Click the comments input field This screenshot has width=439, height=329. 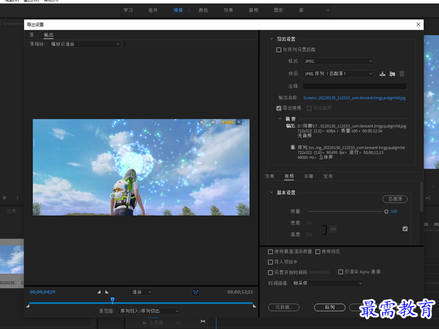354,86
